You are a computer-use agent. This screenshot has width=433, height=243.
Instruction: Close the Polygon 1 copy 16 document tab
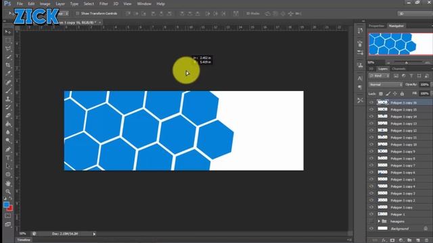[100, 22]
